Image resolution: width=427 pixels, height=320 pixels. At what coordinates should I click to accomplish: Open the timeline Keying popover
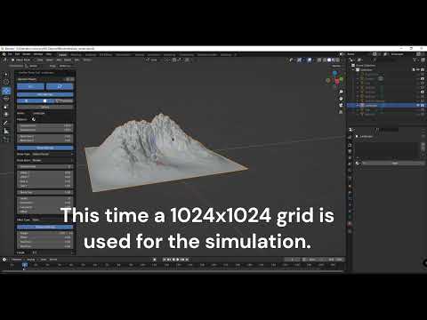click(x=31, y=260)
